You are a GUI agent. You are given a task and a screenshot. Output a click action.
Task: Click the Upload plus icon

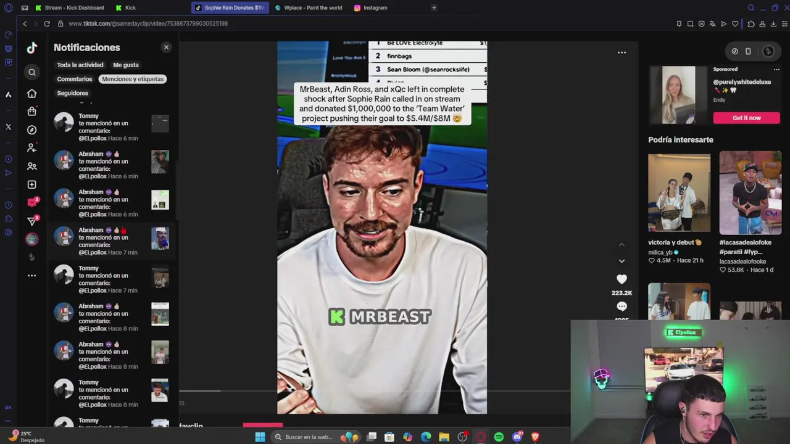click(x=32, y=184)
